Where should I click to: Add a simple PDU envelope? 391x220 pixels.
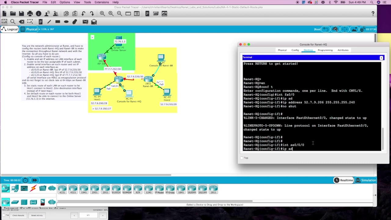coord(85,22)
